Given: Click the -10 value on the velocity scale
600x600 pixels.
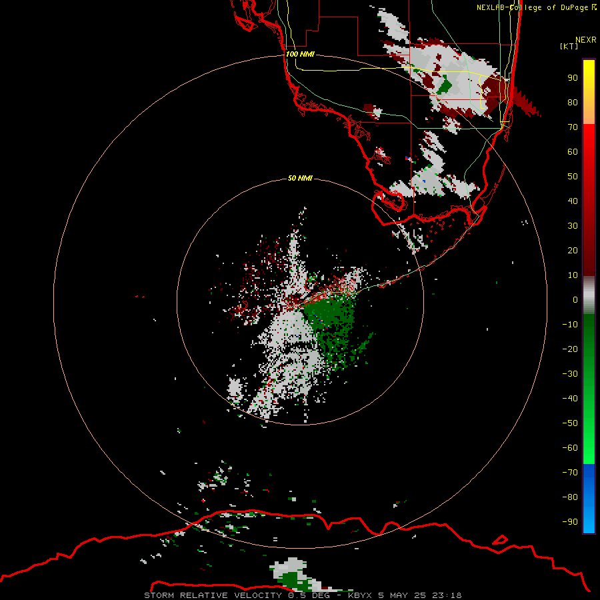Looking at the screenshot, I should pos(570,325).
